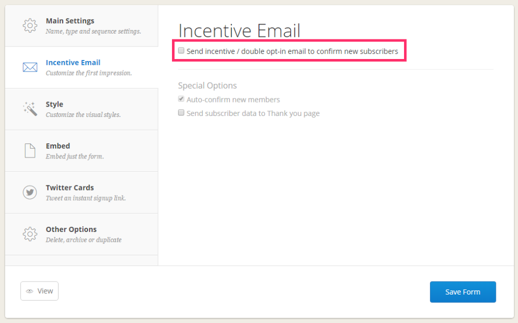Click 'Name, type and sequence settings.' text
Viewport: 518px width, 323px height.
click(x=93, y=32)
